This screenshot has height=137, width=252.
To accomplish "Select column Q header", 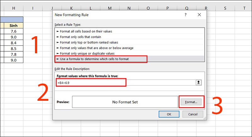I will tap(186, 8).
